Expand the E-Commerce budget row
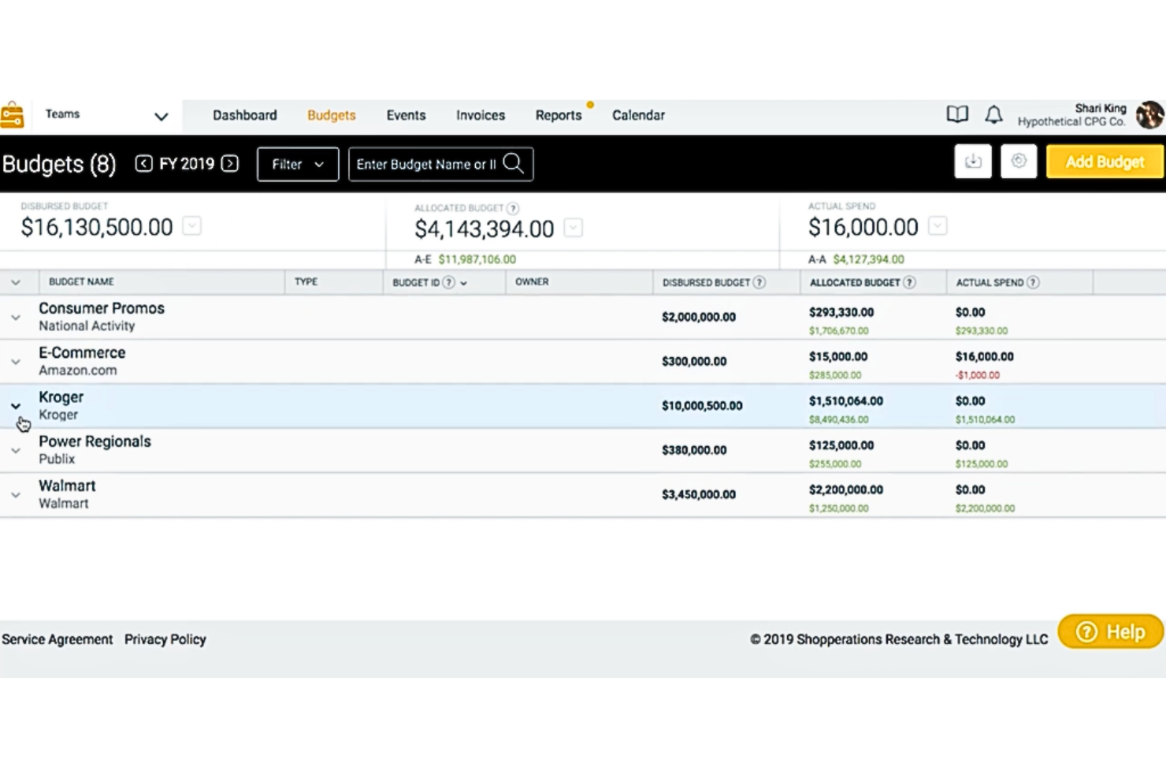This screenshot has width=1166, height=778. click(x=16, y=362)
